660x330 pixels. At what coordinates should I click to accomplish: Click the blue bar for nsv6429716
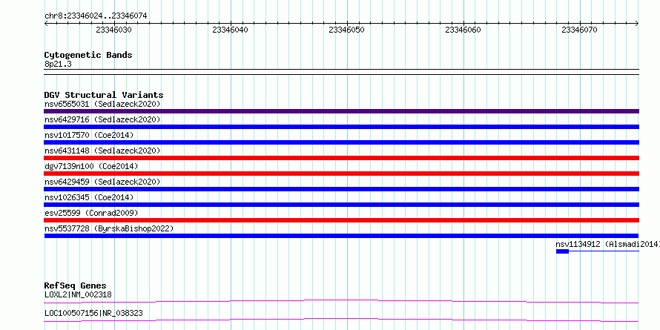[341, 127]
